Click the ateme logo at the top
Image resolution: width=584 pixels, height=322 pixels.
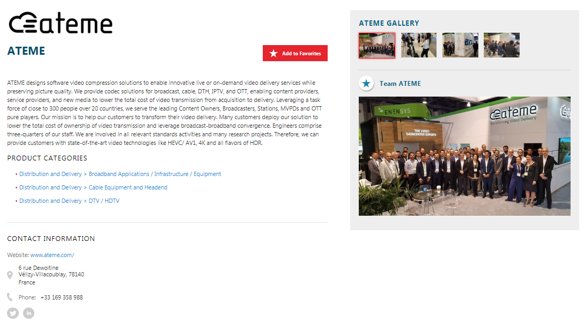click(x=61, y=23)
